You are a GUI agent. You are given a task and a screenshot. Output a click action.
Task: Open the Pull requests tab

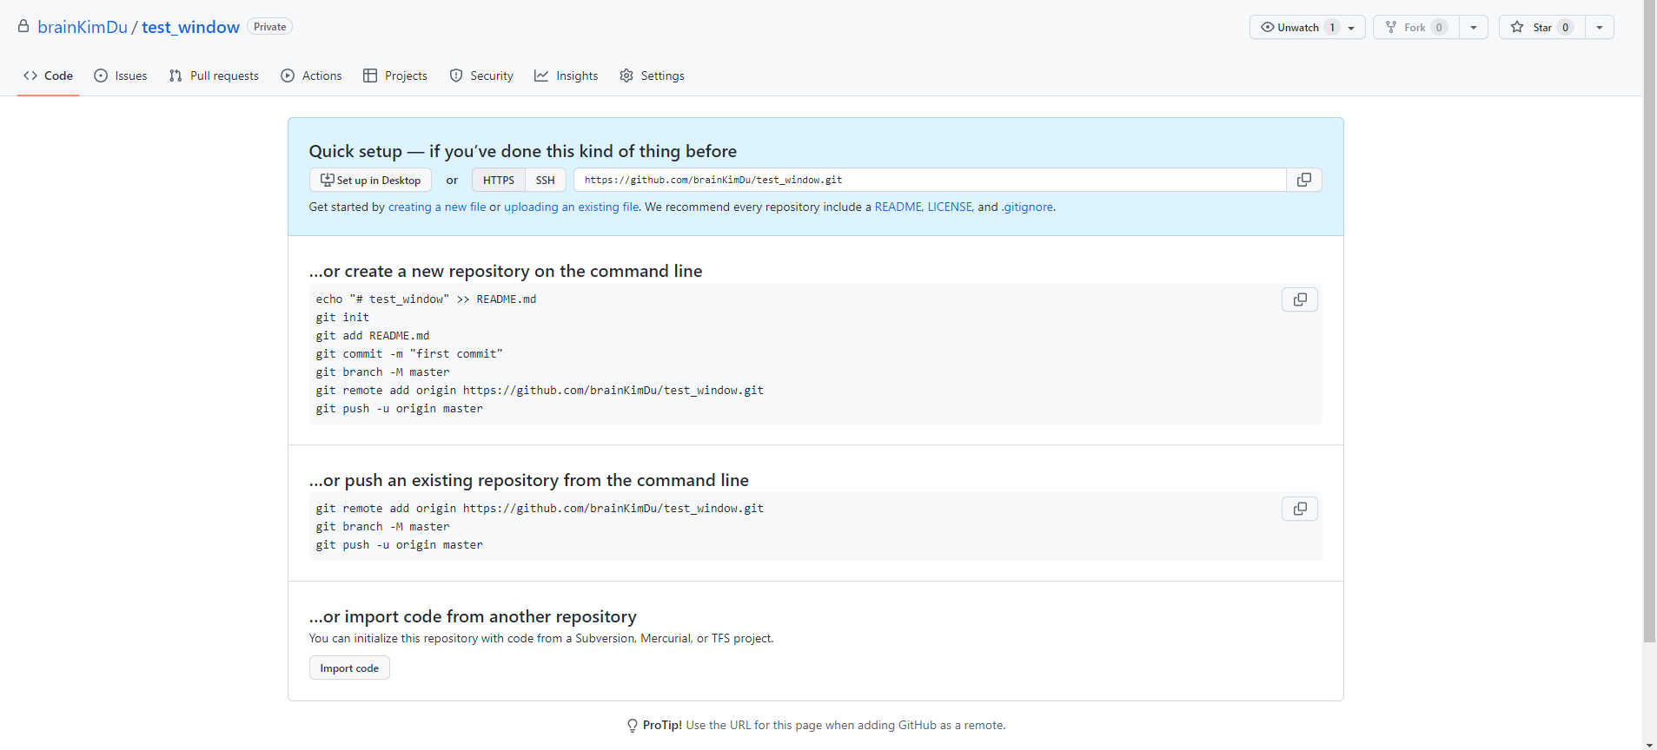pos(214,76)
